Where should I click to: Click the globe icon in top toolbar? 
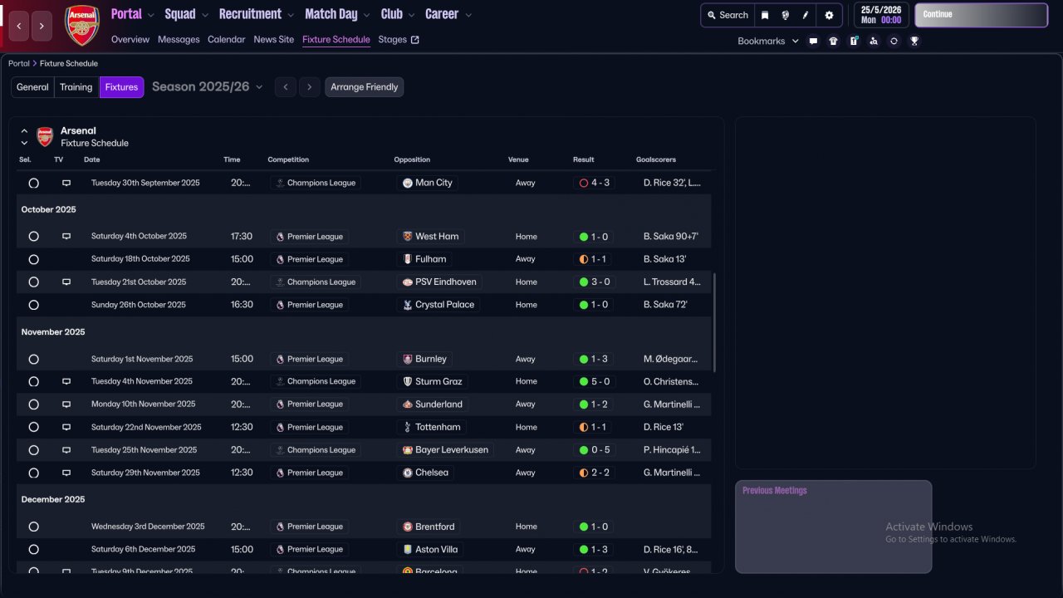785,15
